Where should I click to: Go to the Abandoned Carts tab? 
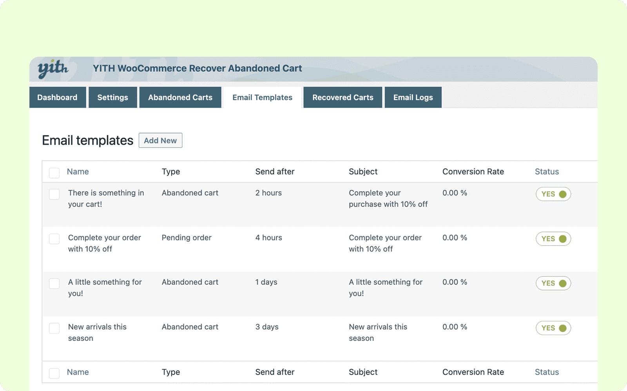click(x=180, y=97)
